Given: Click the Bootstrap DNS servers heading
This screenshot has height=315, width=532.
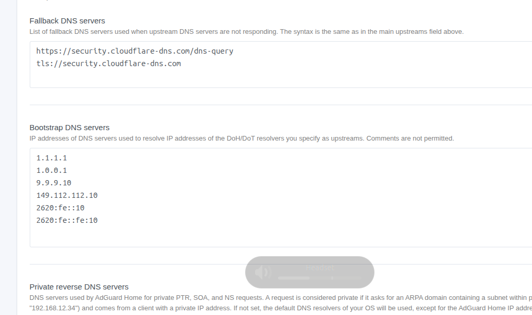Looking at the screenshot, I should (69, 128).
